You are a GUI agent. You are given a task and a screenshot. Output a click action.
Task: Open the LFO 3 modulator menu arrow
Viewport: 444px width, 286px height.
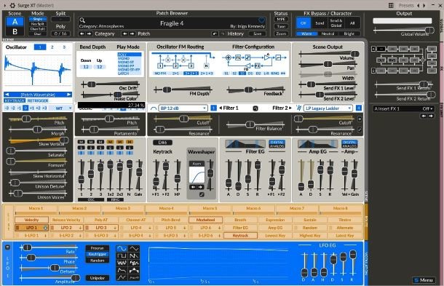(x=115, y=228)
